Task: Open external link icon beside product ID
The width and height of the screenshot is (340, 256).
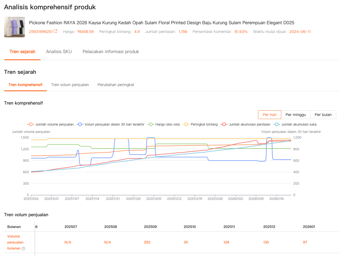Action: coord(56,31)
